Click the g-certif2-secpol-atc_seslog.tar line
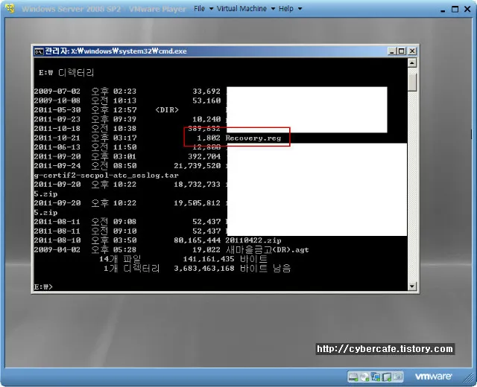Image resolution: width=477 pixels, height=387 pixels. point(106,176)
